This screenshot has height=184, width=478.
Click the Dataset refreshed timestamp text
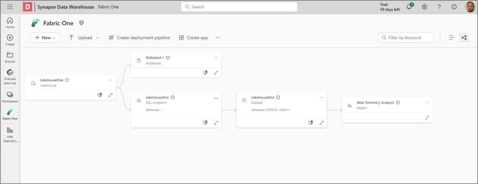[x=270, y=110]
